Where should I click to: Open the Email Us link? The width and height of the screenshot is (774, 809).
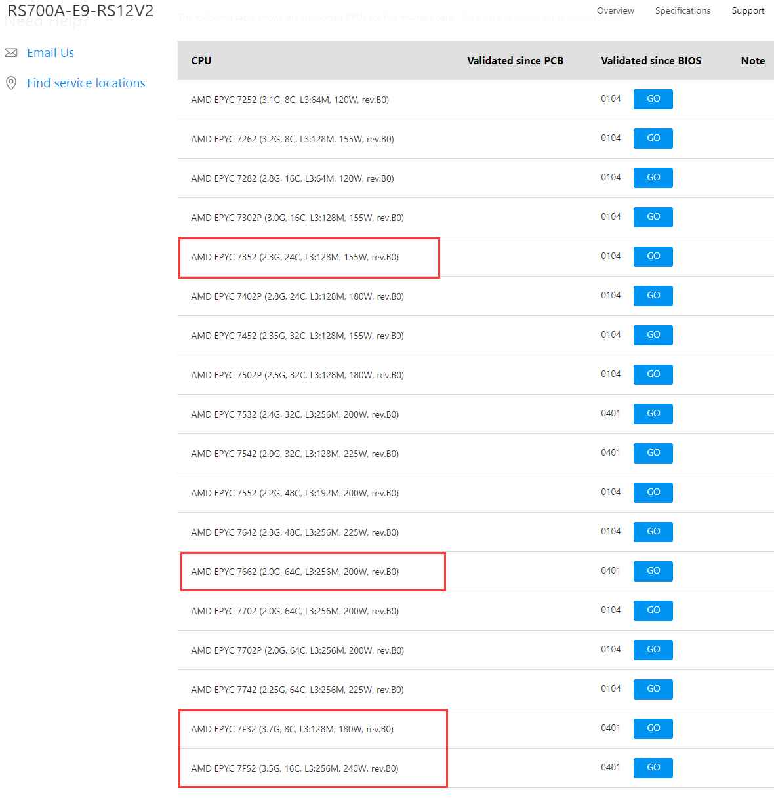click(x=51, y=53)
